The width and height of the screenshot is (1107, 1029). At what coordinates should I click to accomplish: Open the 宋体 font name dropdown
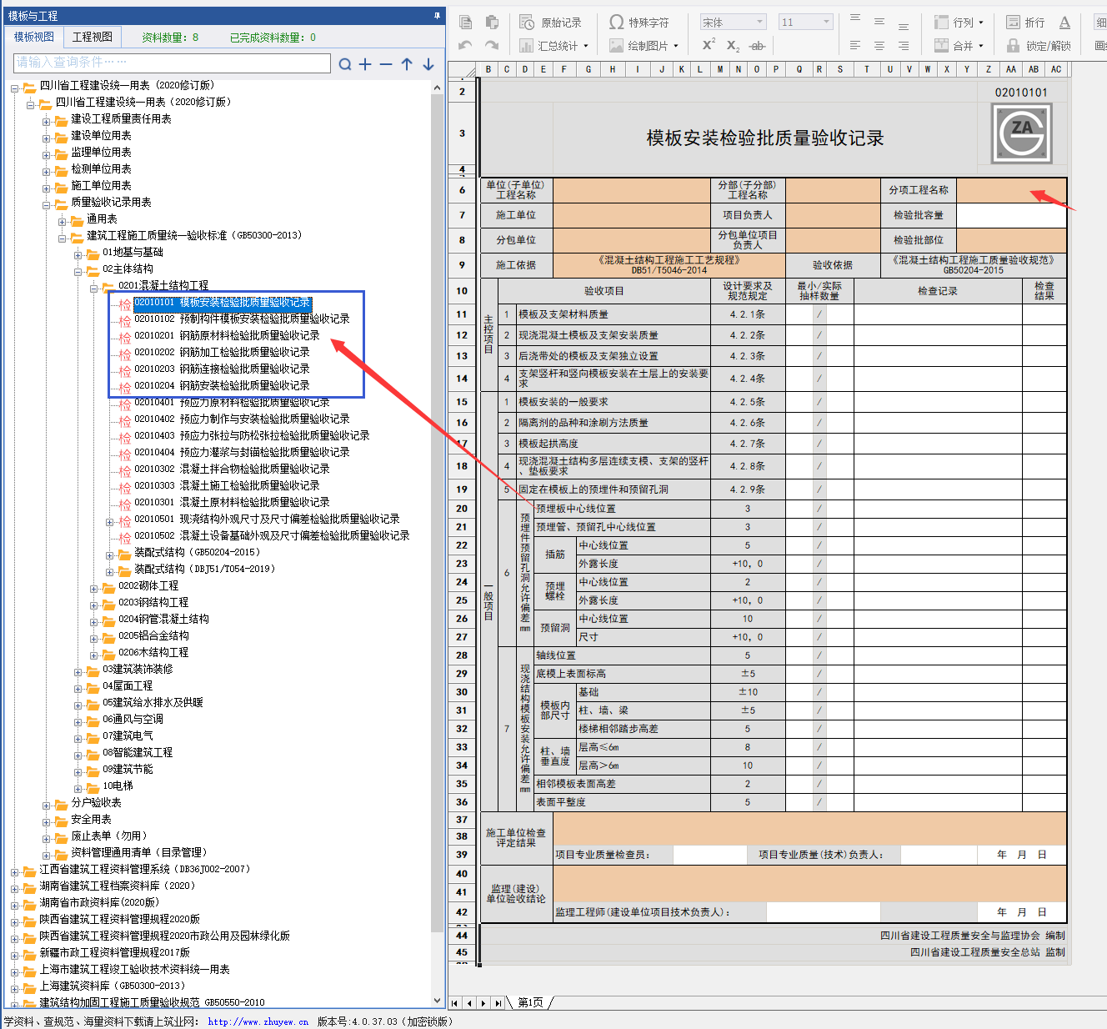tap(734, 23)
